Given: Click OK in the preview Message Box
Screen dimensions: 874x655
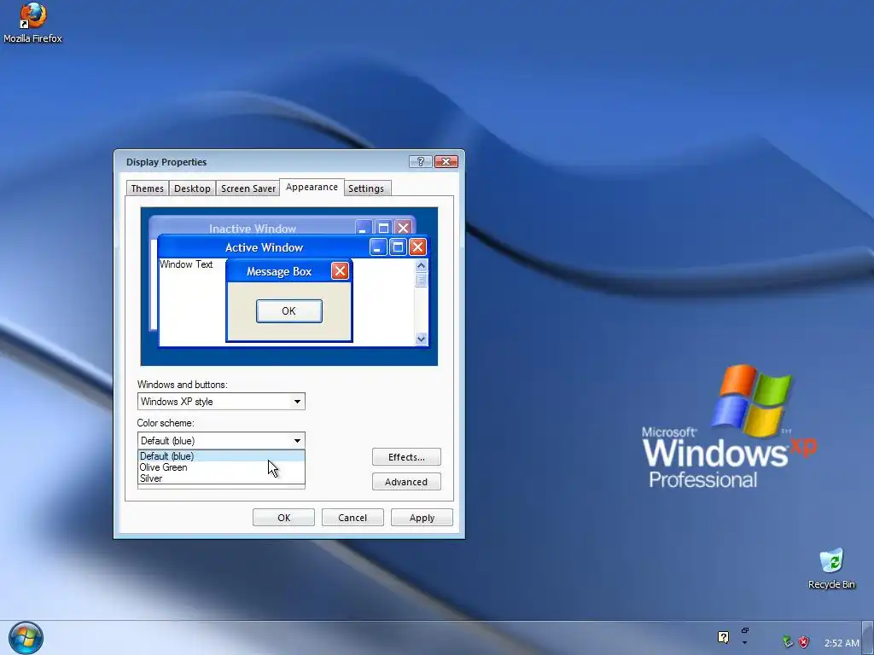Looking at the screenshot, I should tap(288, 310).
